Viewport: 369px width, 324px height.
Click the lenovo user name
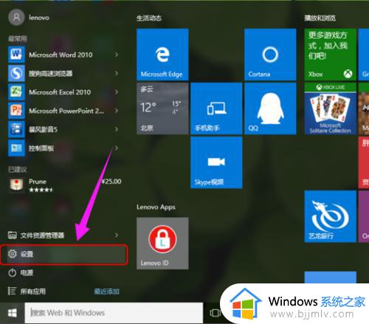click(39, 18)
